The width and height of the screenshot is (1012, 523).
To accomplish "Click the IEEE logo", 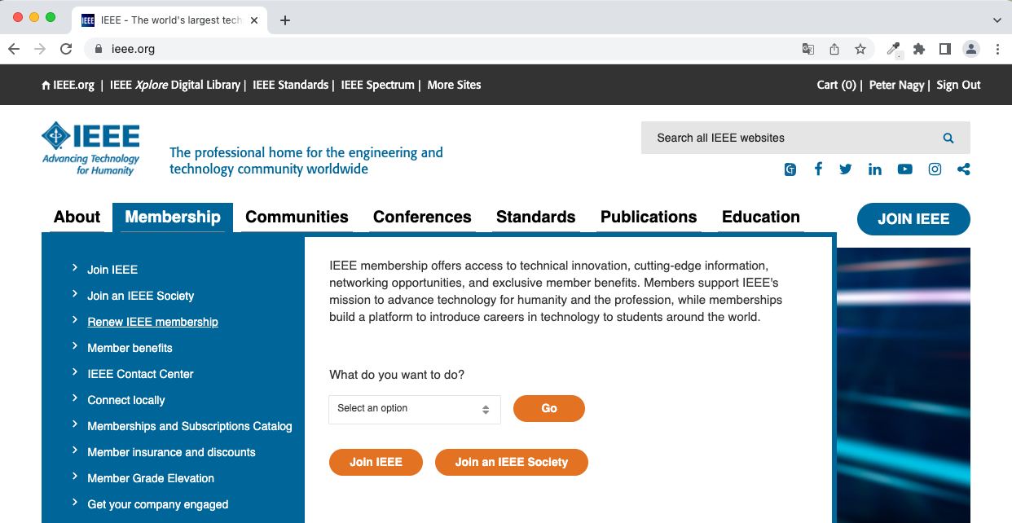I will pos(91,149).
